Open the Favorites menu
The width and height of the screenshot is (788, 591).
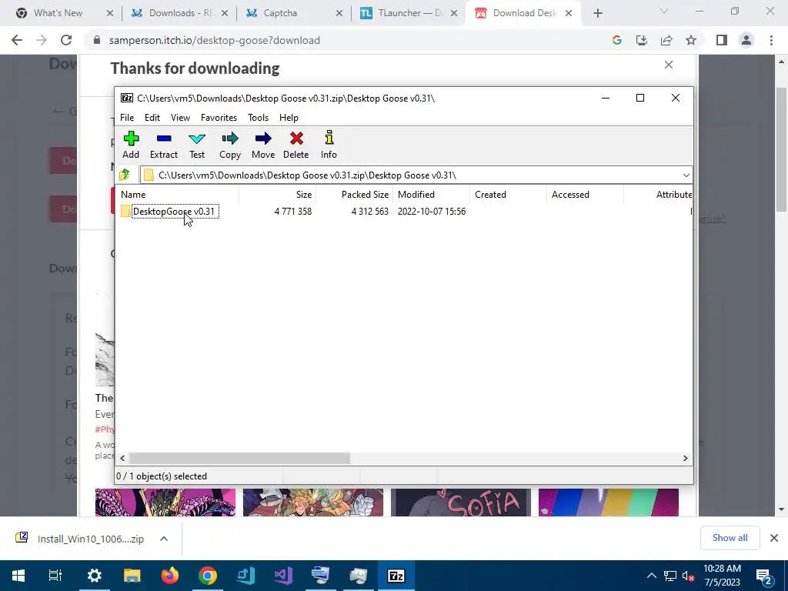(x=219, y=118)
